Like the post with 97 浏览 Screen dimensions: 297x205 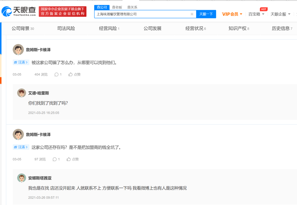coord(72,159)
